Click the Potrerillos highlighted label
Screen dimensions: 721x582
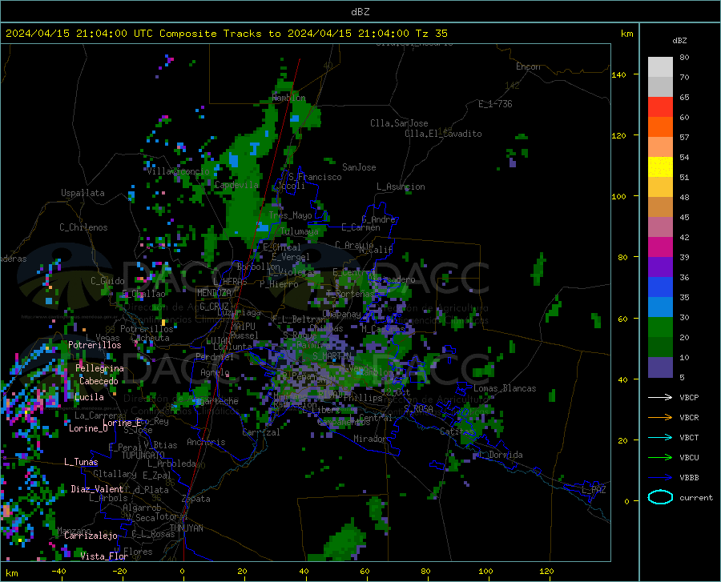pos(95,345)
